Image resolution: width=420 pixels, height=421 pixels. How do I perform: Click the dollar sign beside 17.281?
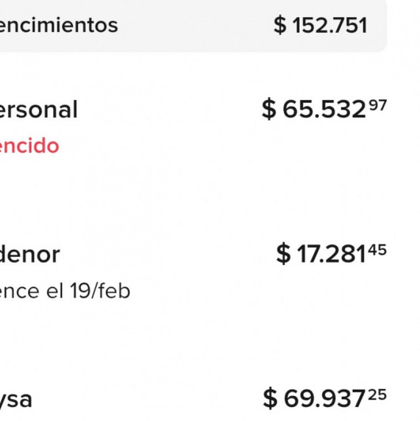[x=283, y=254]
